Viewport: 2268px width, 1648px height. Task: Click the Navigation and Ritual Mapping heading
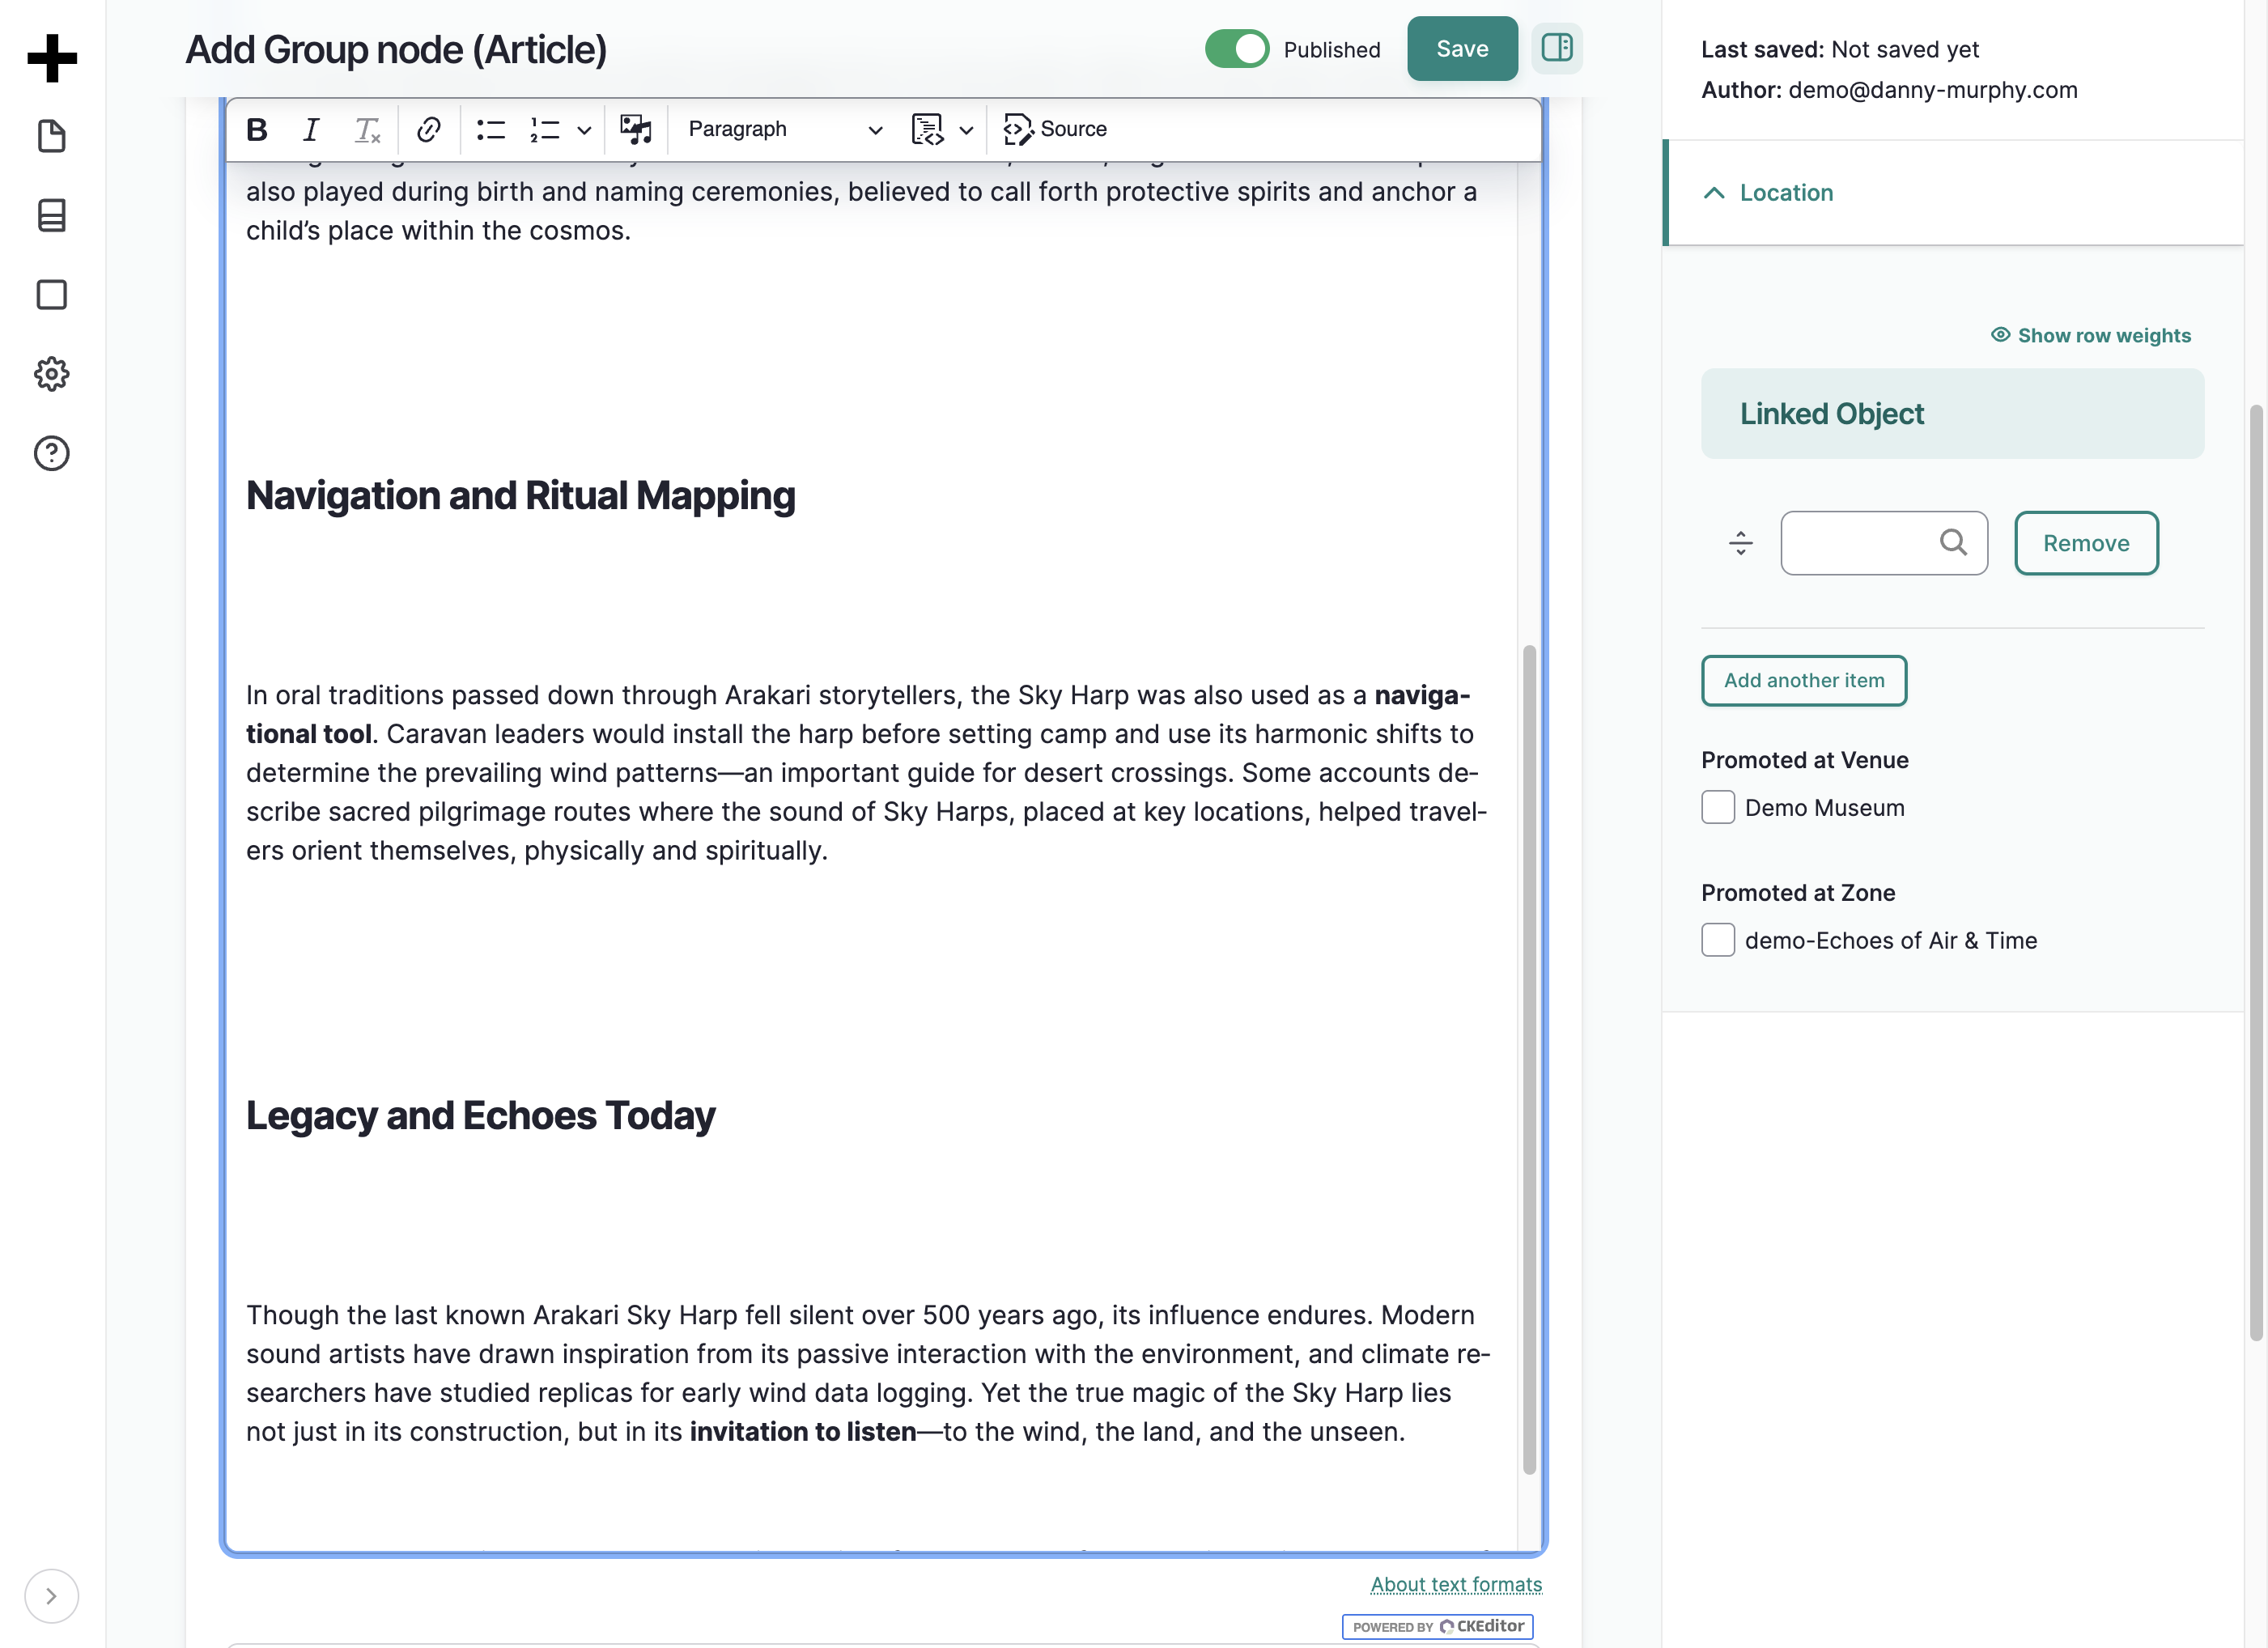[x=521, y=496]
